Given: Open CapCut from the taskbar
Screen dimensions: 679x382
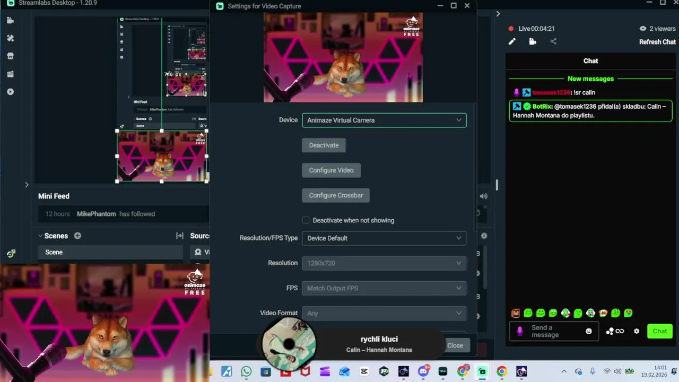Looking at the screenshot, I should 364,371.
